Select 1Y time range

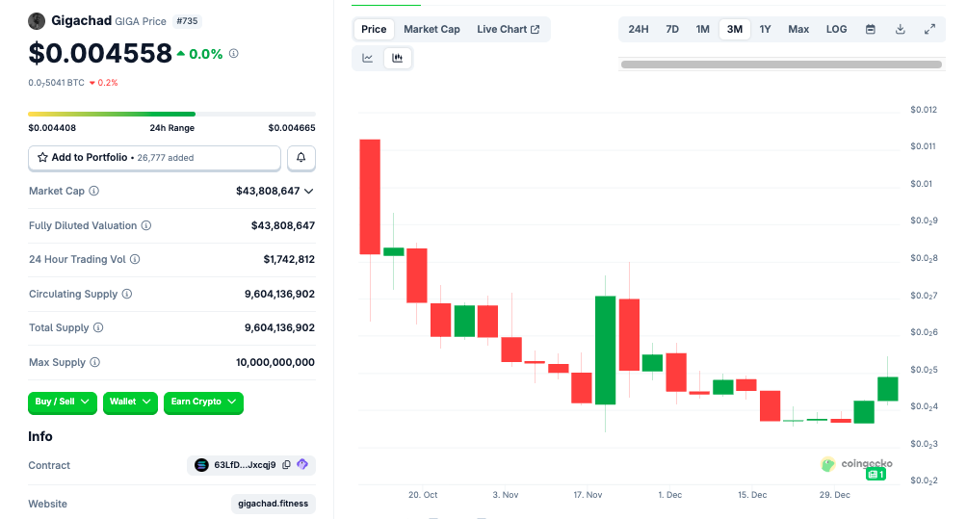click(x=765, y=29)
